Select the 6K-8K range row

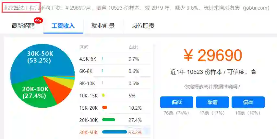click(x=115, y=71)
